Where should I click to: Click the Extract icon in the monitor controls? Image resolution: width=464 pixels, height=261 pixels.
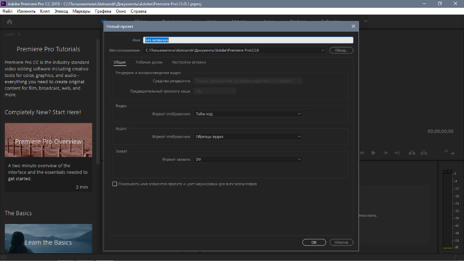click(424, 153)
